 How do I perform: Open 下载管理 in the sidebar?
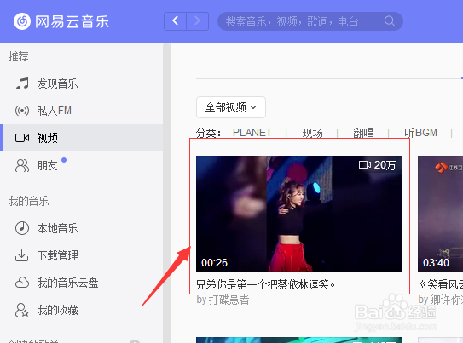click(x=58, y=255)
